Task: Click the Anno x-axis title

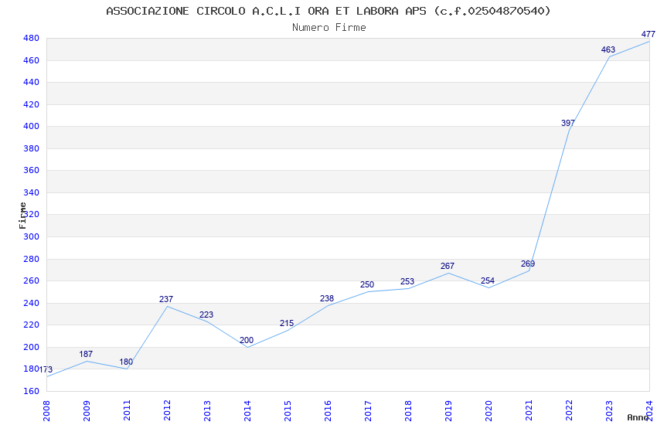Action: [638, 417]
